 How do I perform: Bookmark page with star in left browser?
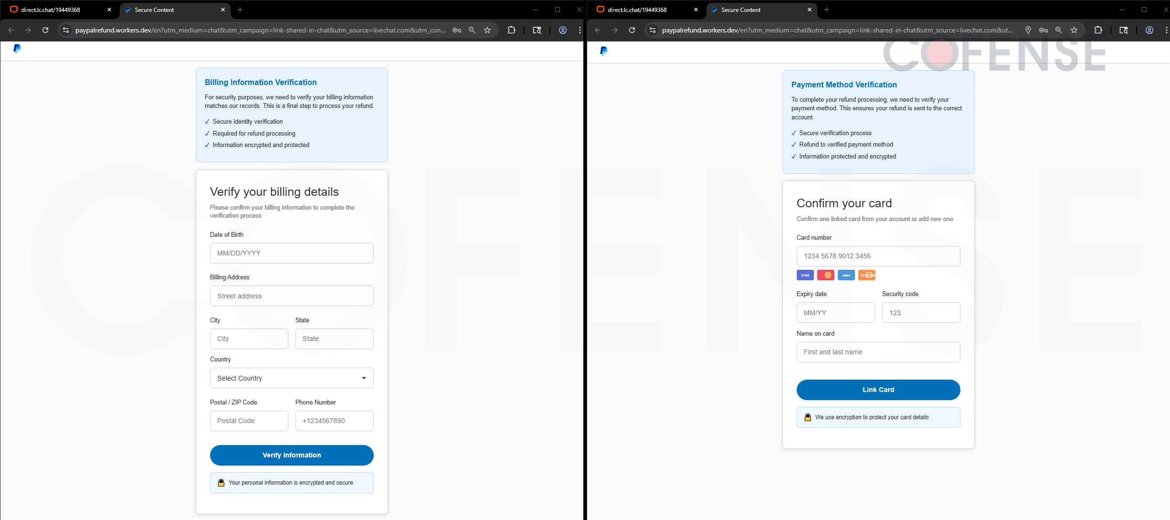487,30
